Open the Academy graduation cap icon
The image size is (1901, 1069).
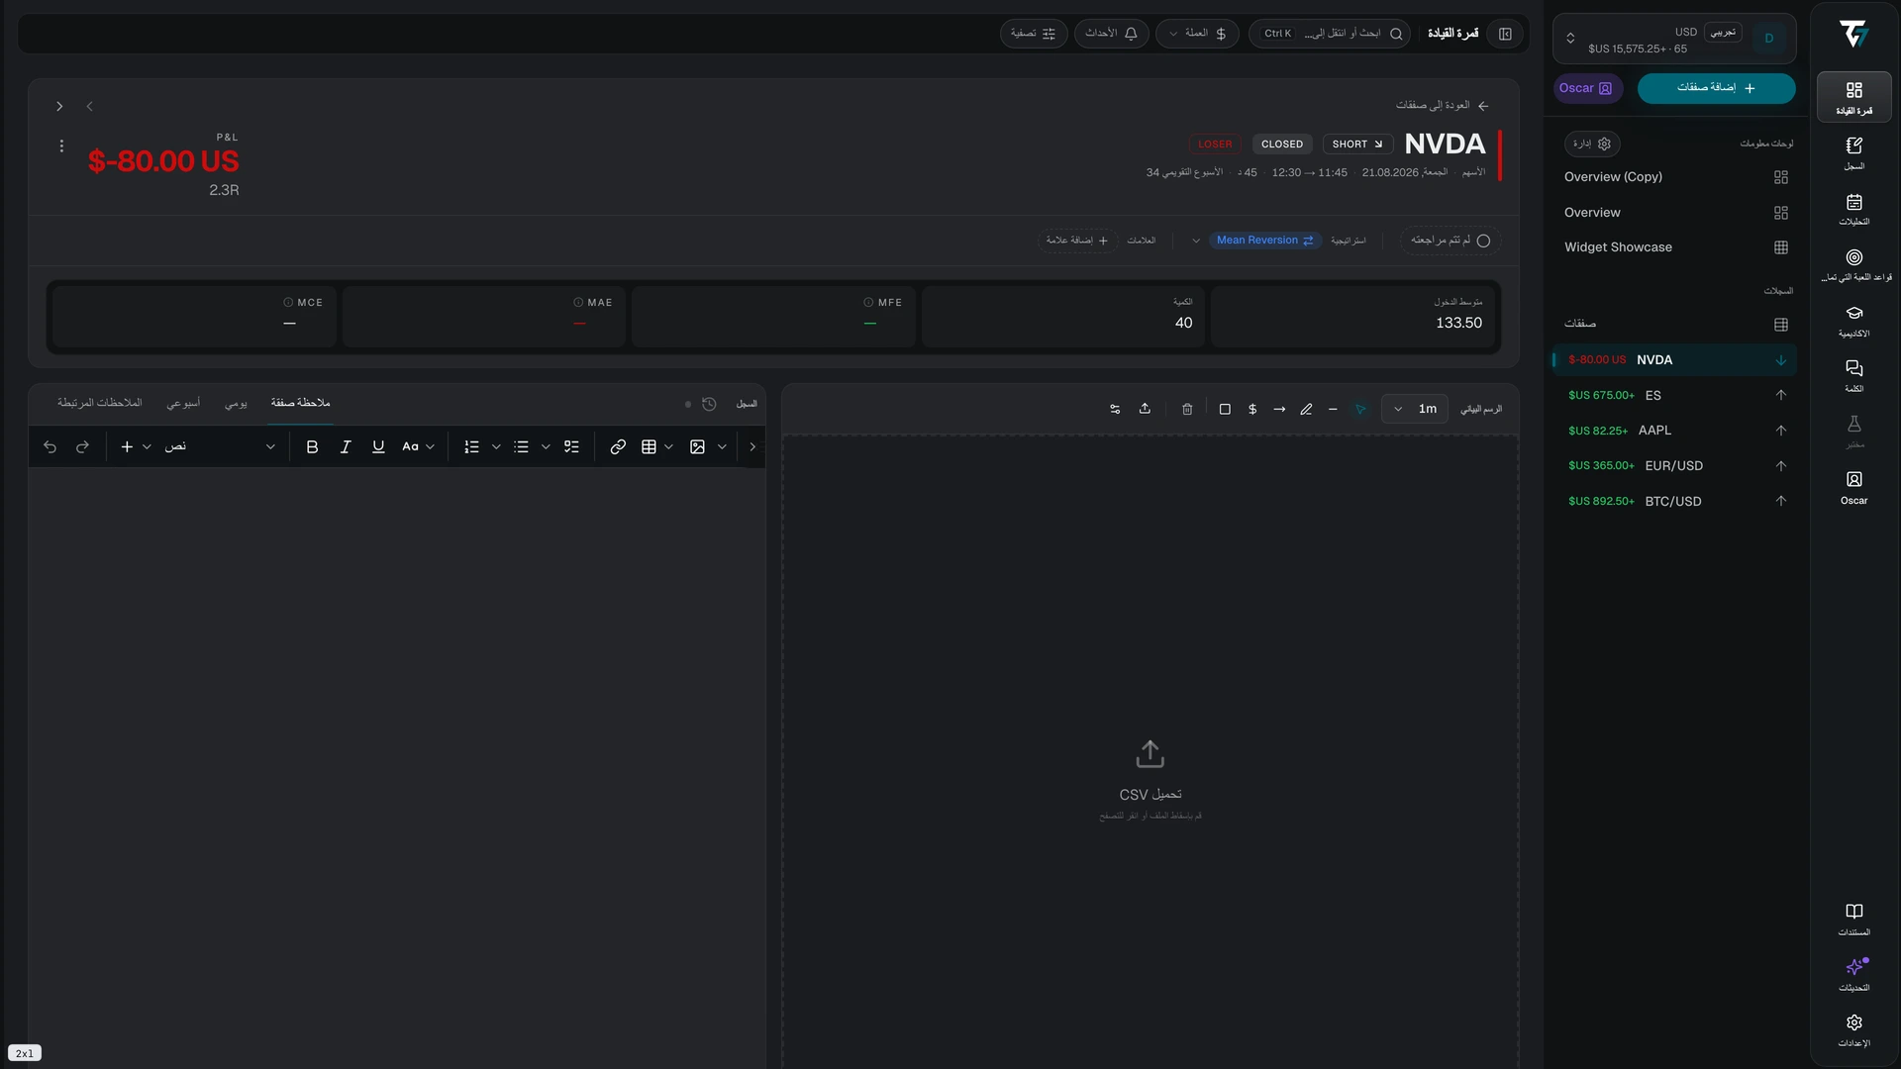[1853, 320]
